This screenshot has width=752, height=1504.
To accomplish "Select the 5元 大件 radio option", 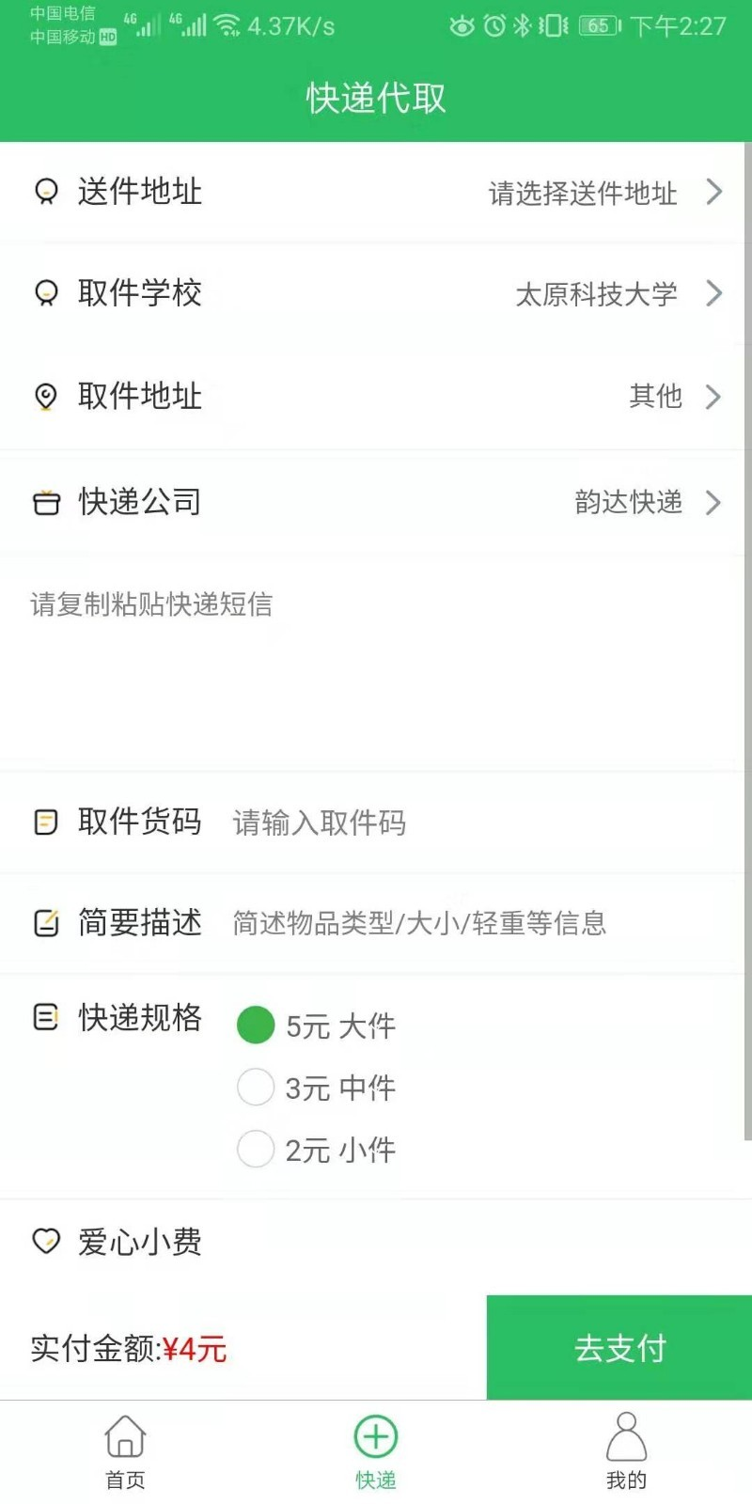I will 256,1026.
